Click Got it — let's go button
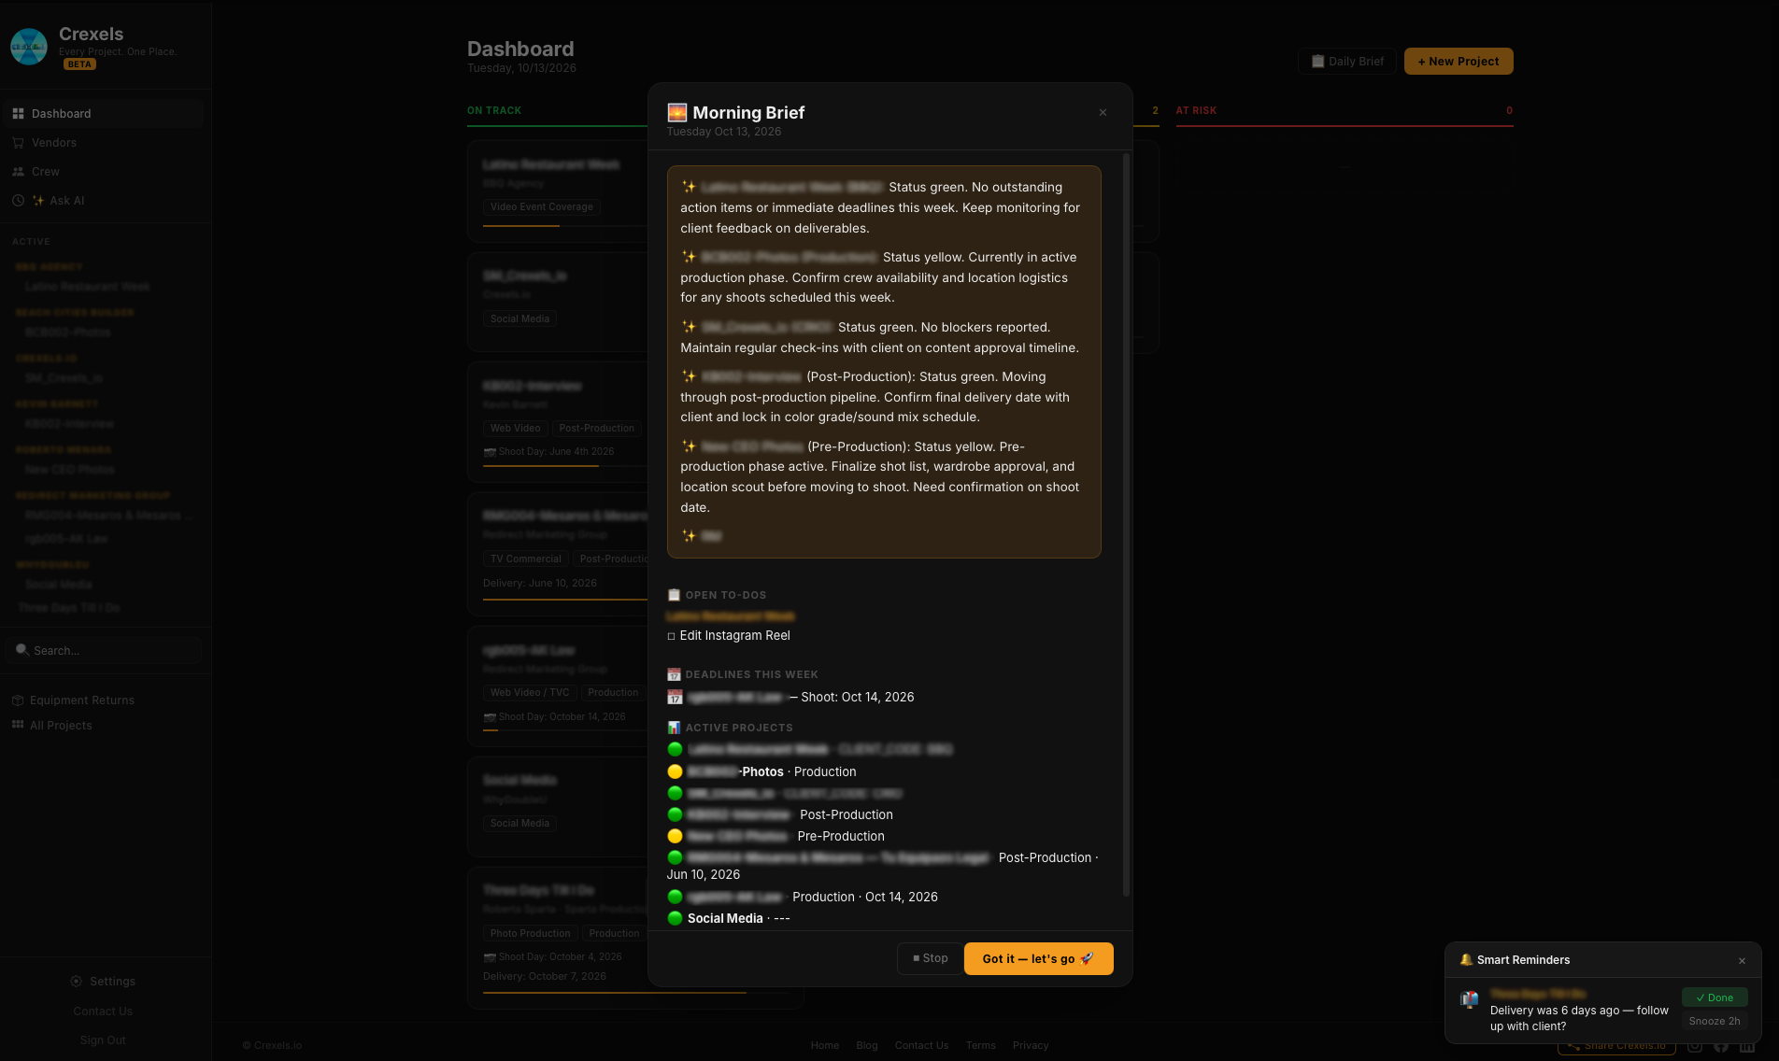Screen dimensions: 1779x1061 1038,958
